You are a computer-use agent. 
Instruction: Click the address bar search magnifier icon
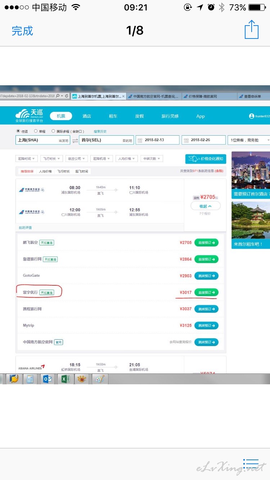57,96
